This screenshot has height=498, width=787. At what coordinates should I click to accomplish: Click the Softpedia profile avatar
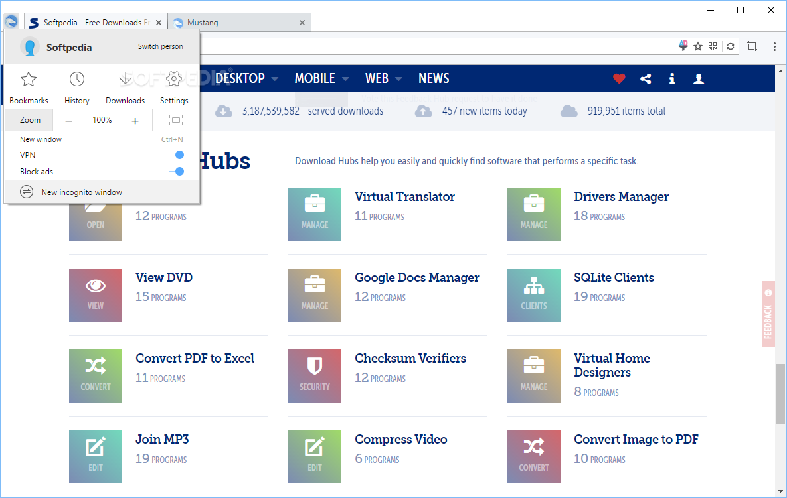[x=30, y=47]
